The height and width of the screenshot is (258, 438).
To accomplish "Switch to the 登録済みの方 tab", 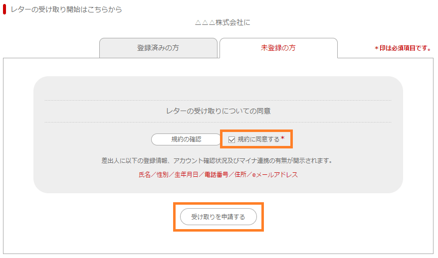I will click(158, 48).
